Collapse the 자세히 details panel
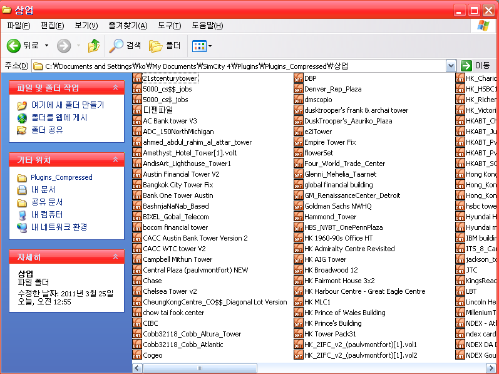This screenshot has width=499, height=374. point(116,257)
